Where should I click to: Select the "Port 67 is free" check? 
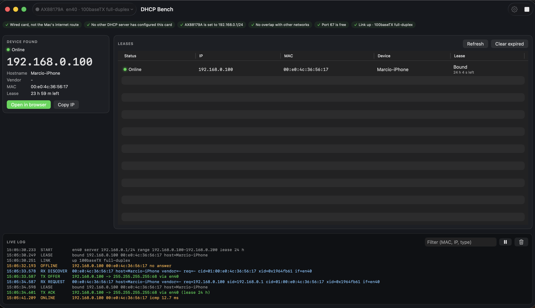[x=331, y=25]
